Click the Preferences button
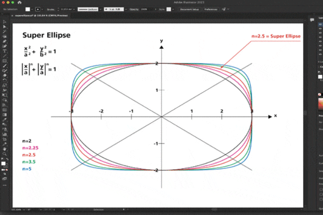This screenshot has width=323, height=215. pyautogui.click(x=211, y=9)
